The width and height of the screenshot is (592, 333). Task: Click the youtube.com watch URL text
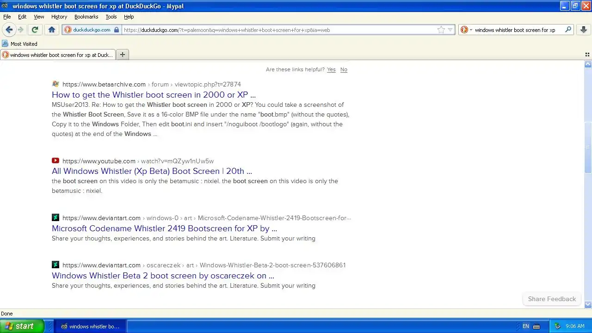point(138,161)
